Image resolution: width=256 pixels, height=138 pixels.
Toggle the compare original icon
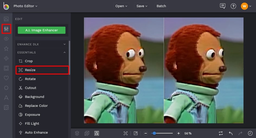click(221, 133)
